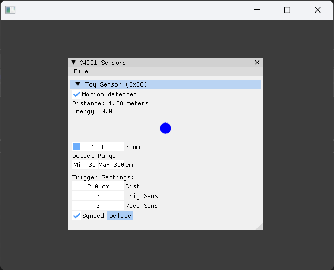
Task: Close the C4001 Sensors panel
Action: 257,63
